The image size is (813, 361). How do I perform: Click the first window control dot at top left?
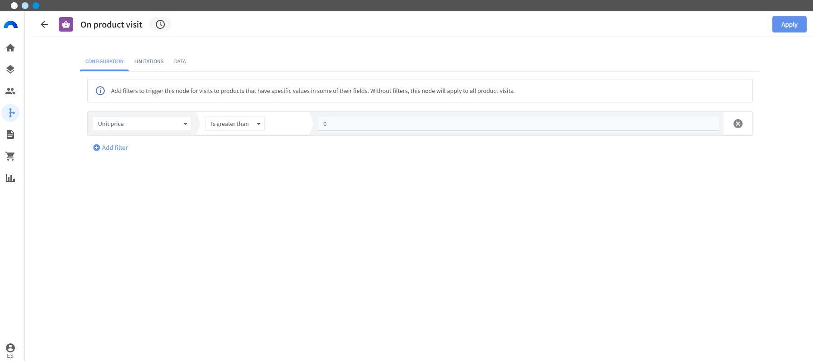(x=14, y=5)
